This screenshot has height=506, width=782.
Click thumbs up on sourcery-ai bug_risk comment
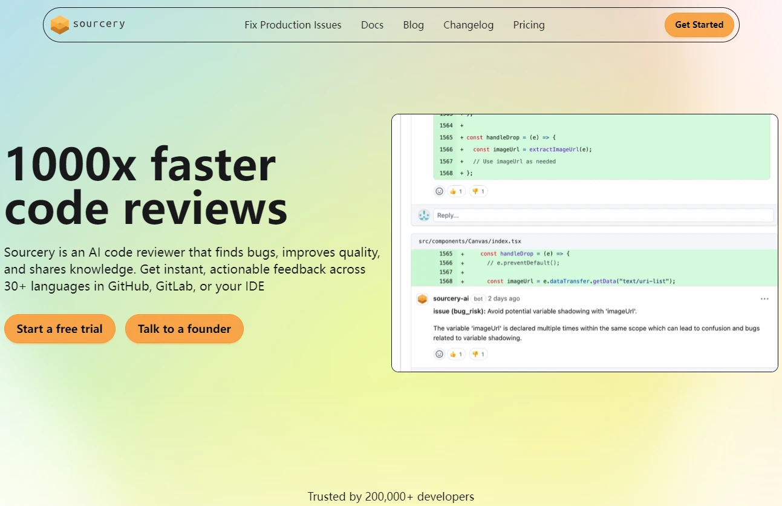coord(456,354)
